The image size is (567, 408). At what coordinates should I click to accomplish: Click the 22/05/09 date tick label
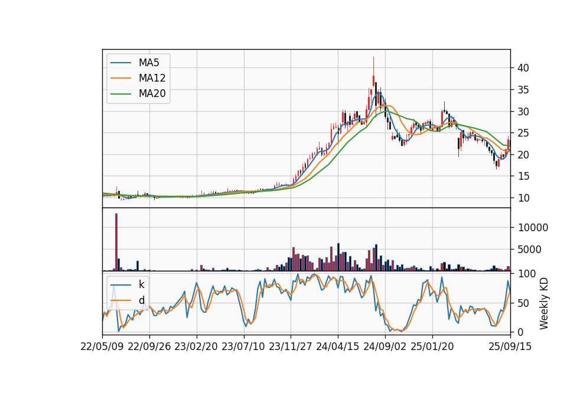102,347
